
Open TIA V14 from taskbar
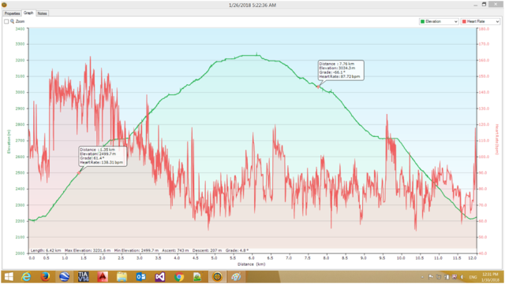[x=83, y=277]
